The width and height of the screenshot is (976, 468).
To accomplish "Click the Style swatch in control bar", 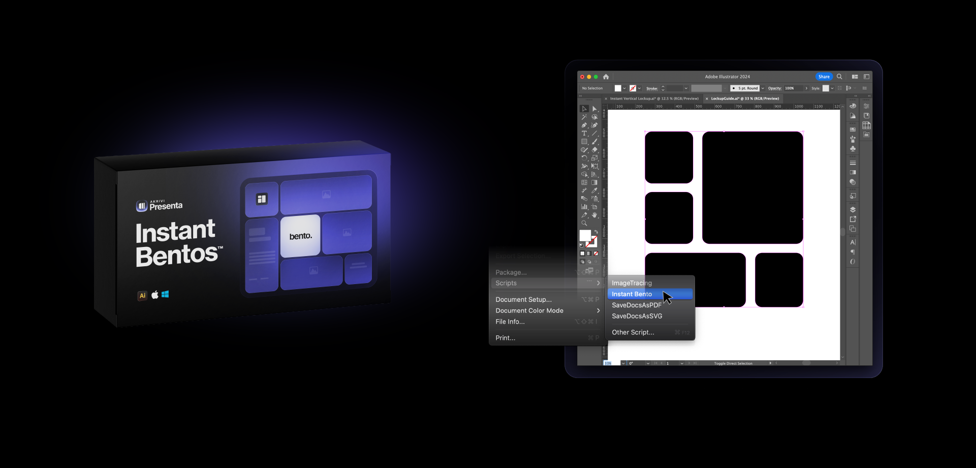I will click(x=826, y=88).
